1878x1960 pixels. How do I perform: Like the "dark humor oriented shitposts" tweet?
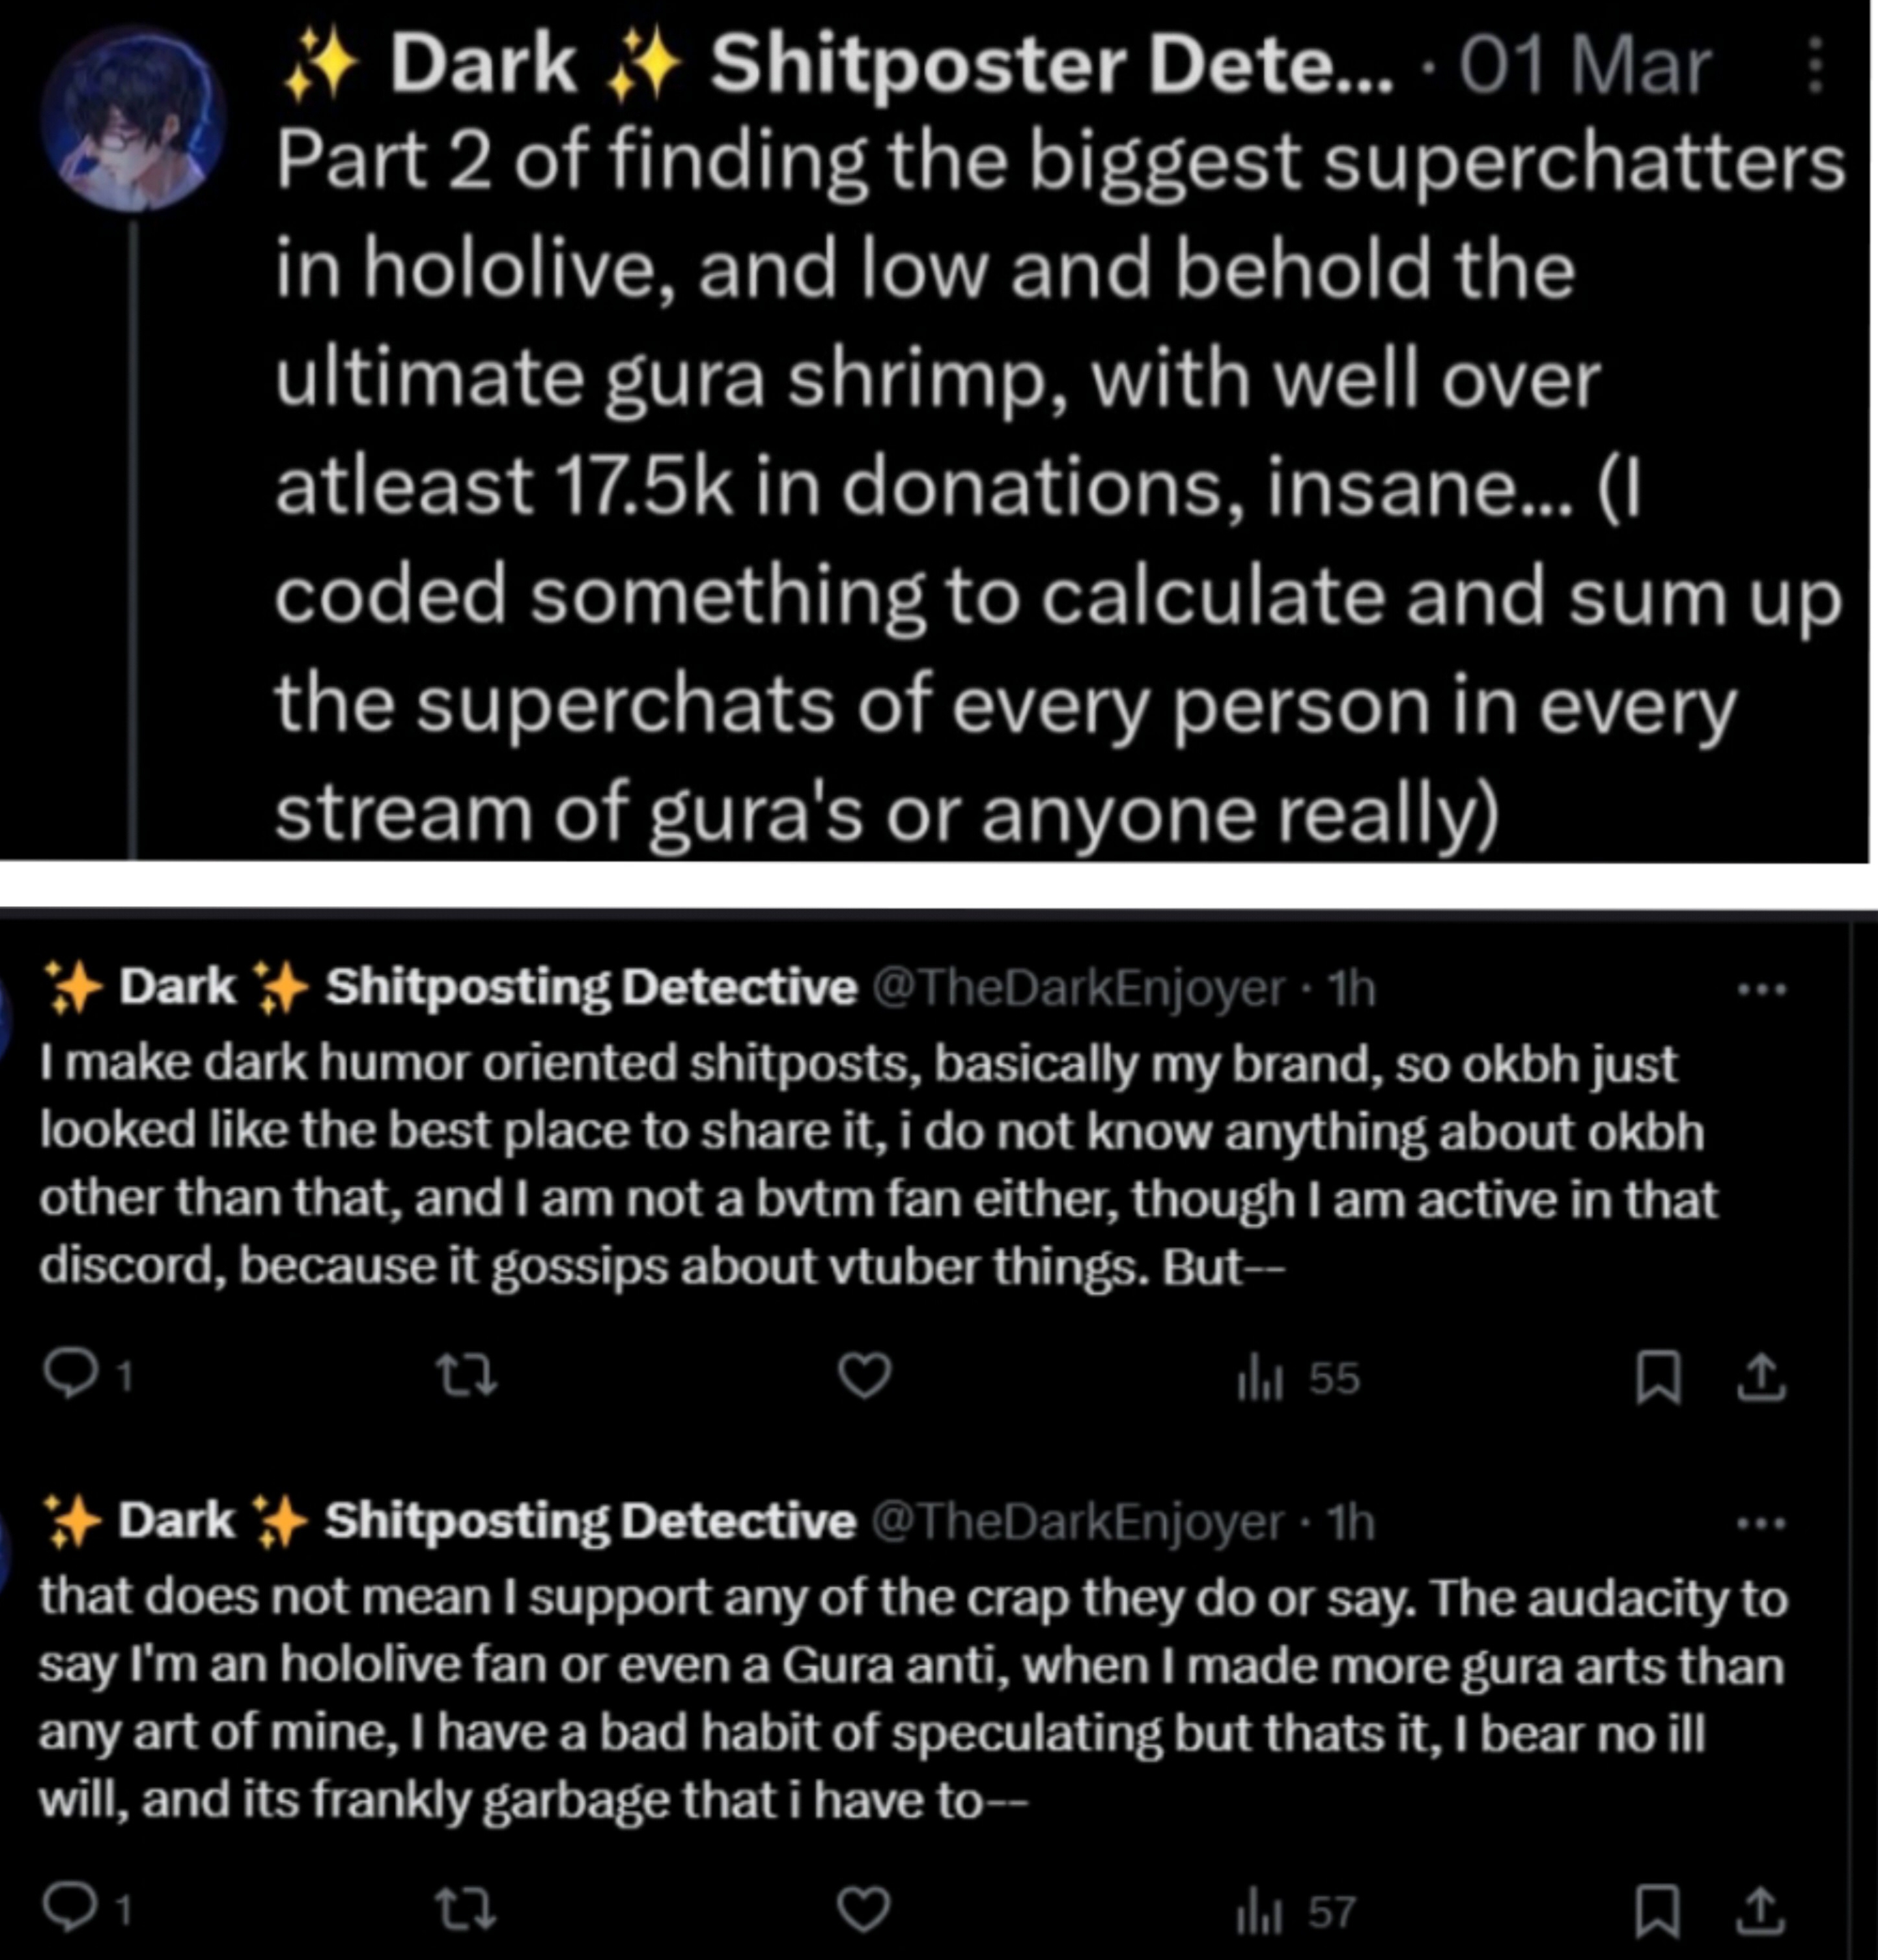tap(864, 1376)
